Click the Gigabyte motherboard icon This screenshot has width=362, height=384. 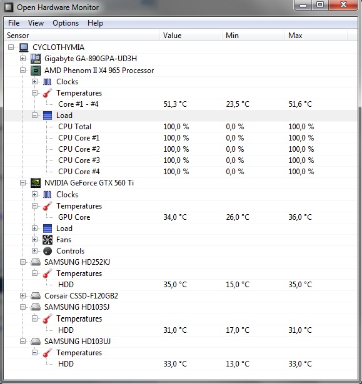pos(36,59)
